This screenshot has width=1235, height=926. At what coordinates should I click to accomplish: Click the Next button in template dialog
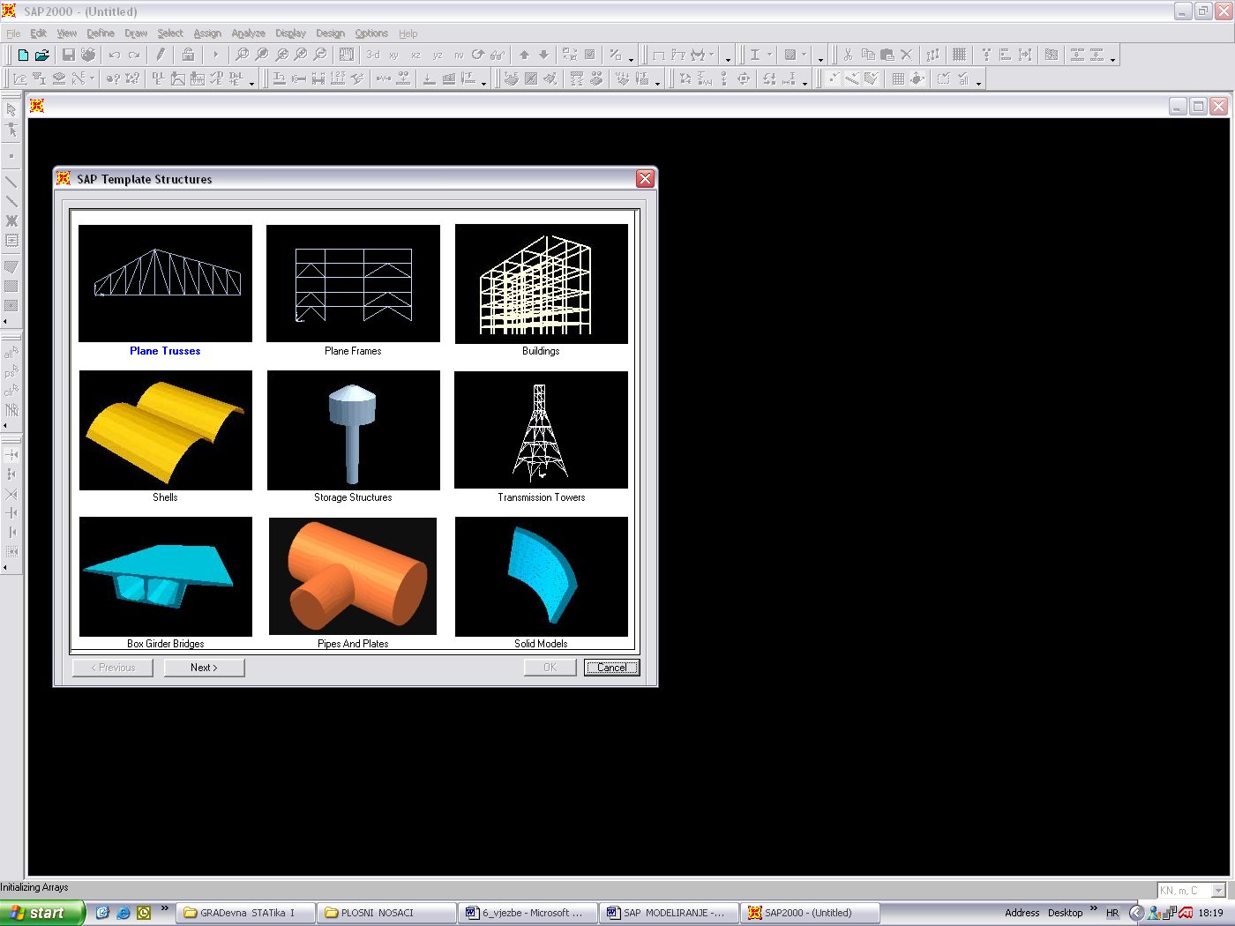click(204, 668)
